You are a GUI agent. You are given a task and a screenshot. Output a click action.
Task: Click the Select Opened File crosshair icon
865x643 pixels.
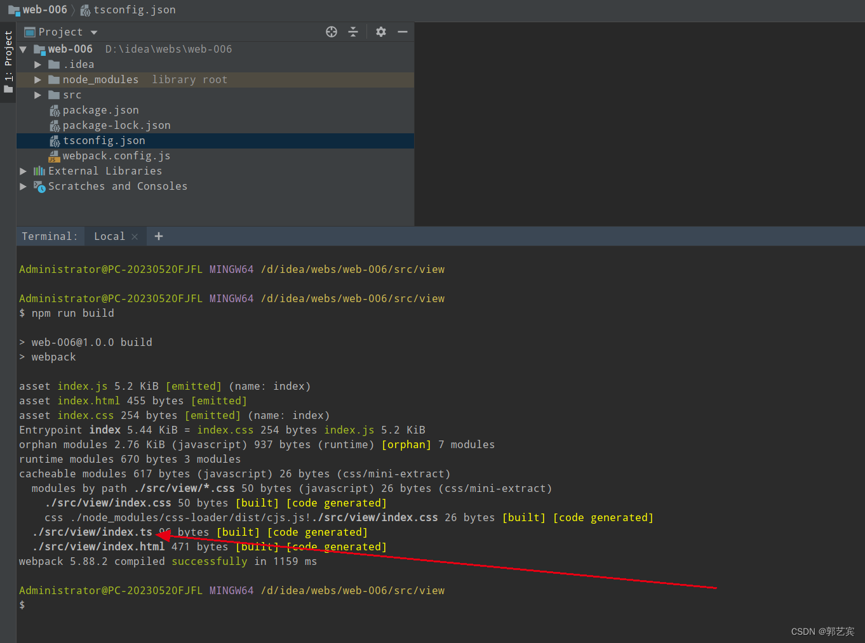pyautogui.click(x=331, y=31)
